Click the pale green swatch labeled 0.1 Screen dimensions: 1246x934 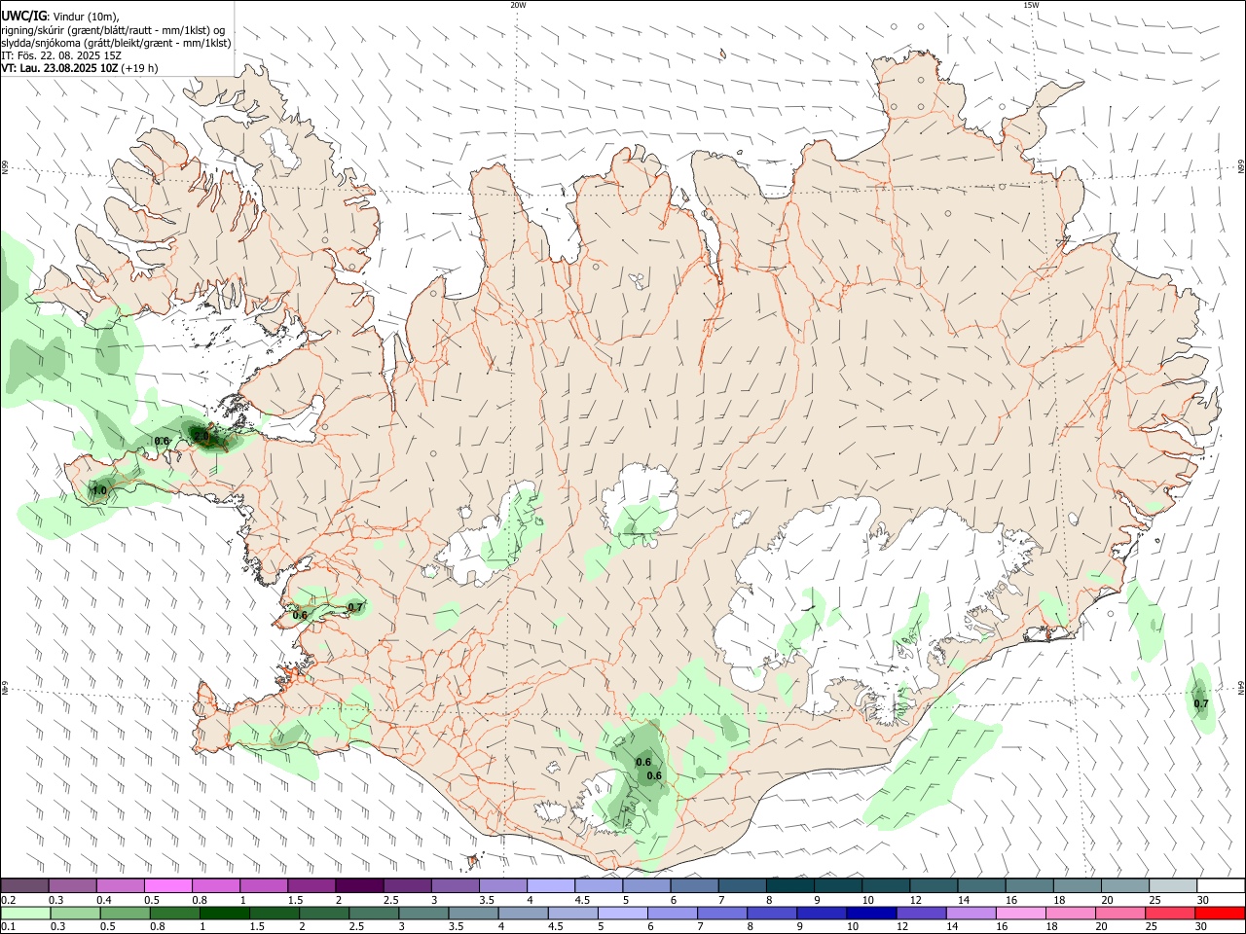25,914
